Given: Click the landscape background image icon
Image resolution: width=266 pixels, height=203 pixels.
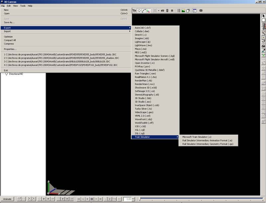Looking at the screenshot, I should 183,11.
